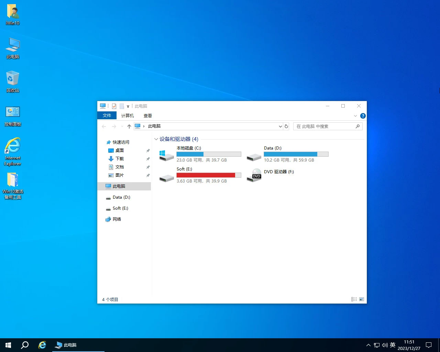Click the D: drive usage bar
This screenshot has width=440, height=352.
pos(296,154)
